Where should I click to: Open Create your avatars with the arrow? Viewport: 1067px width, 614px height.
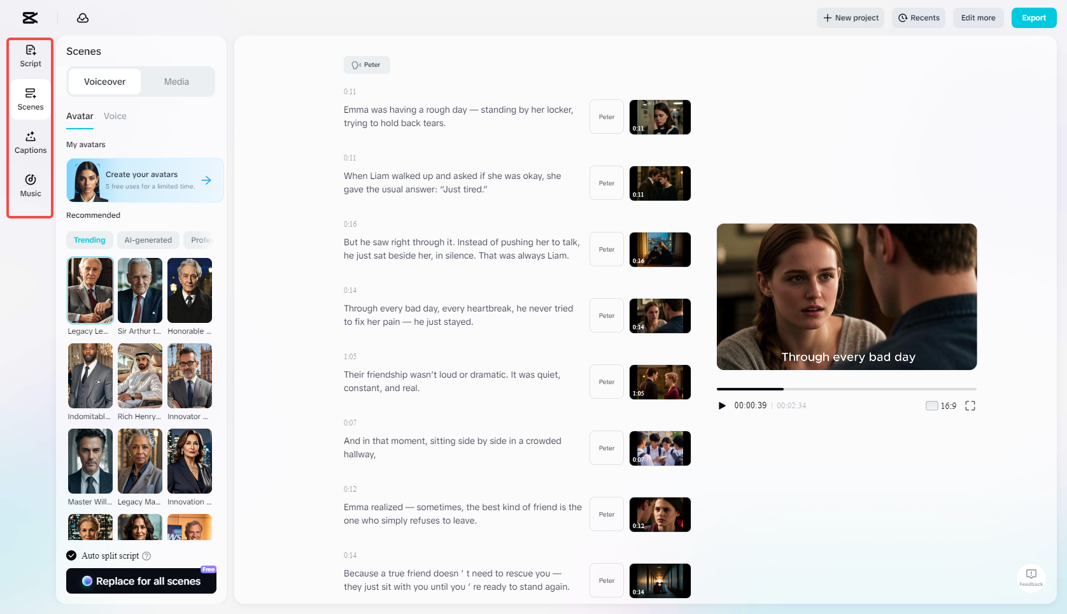tap(207, 180)
